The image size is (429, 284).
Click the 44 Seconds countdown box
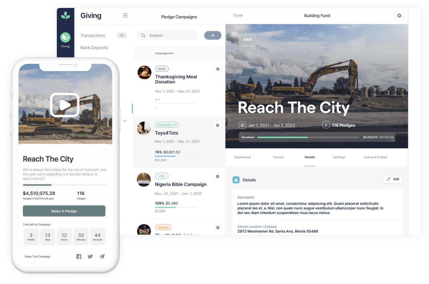(x=97, y=237)
